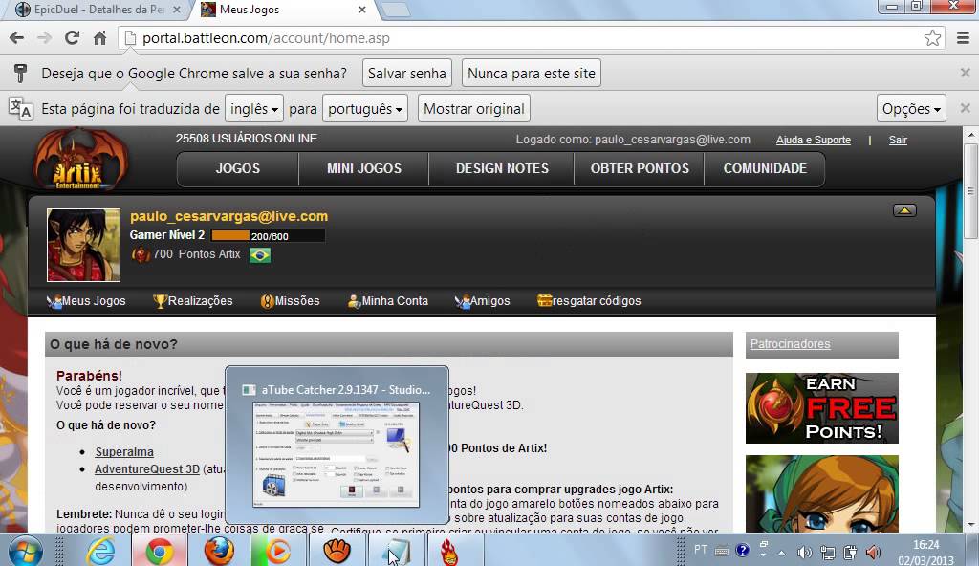Switch to Google Chrome in the taskbar

pos(160,552)
